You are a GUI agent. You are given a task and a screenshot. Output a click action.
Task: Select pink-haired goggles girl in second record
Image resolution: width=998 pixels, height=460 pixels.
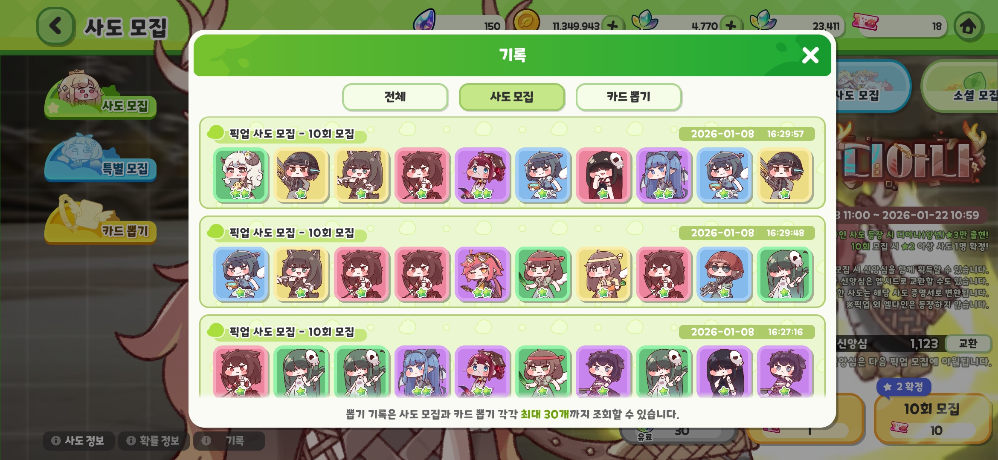[482, 274]
